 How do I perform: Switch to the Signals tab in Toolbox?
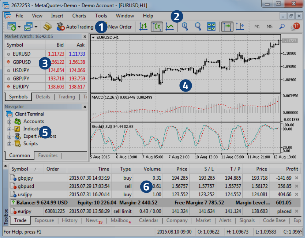(247, 220)
